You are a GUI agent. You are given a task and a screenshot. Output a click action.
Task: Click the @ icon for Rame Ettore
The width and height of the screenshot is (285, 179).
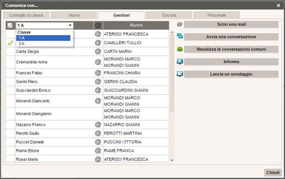coord(98,151)
